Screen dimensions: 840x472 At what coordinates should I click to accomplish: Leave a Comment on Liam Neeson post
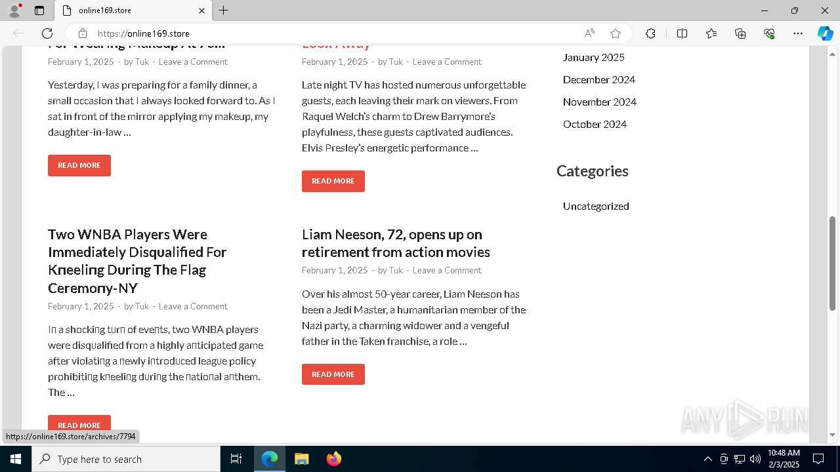(x=447, y=270)
